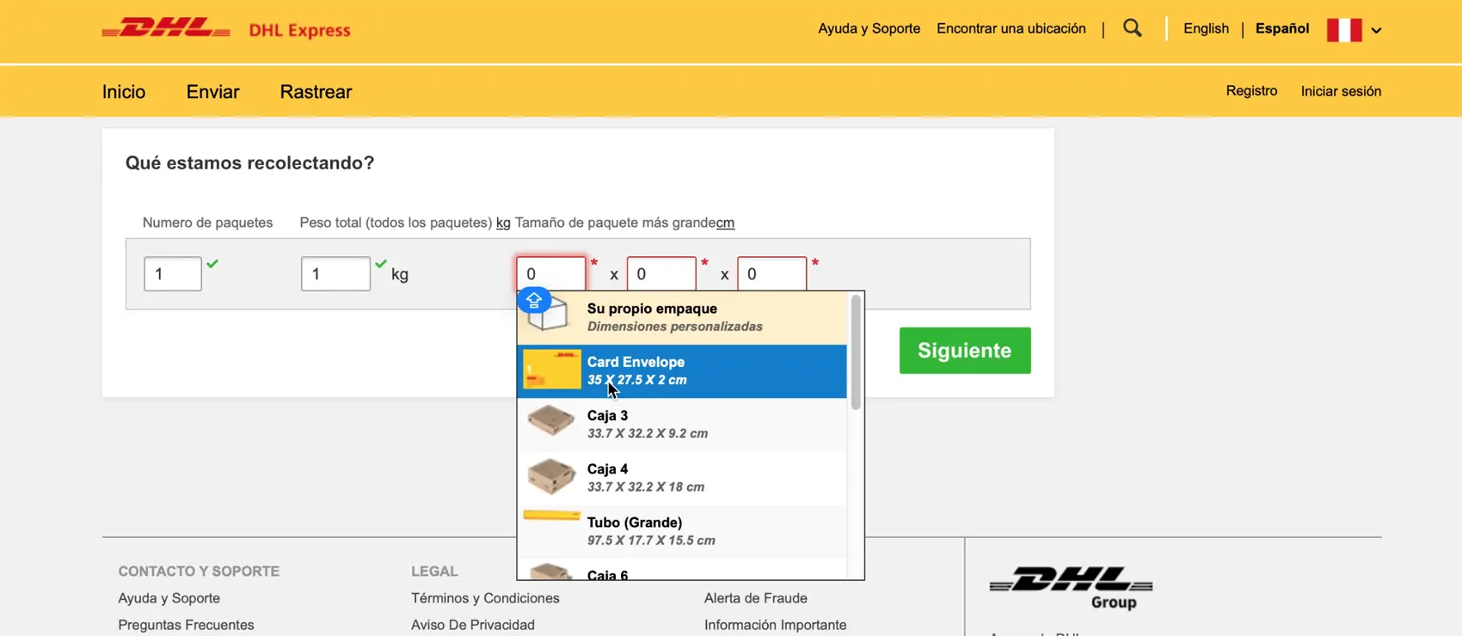1462x636 pixels.
Task: Select the Card Envelope thumbnail image
Action: click(x=552, y=370)
